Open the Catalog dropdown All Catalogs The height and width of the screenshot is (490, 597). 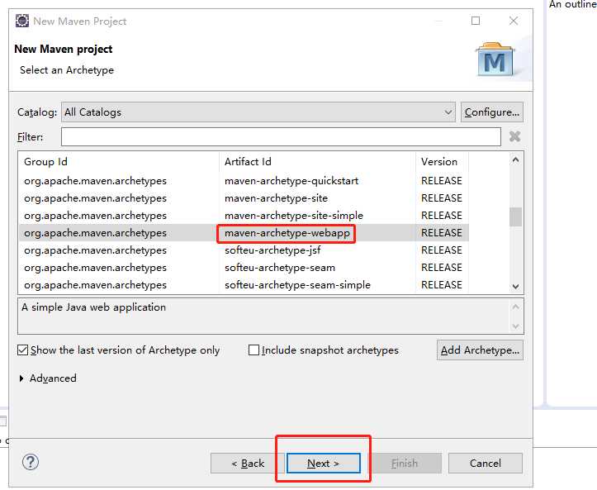(x=258, y=112)
